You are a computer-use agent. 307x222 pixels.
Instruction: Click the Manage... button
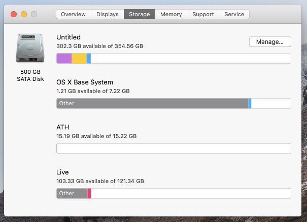pyautogui.click(x=270, y=42)
